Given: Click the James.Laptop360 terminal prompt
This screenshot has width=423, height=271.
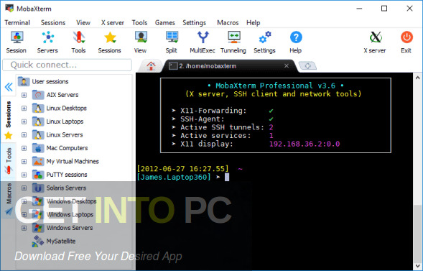Looking at the screenshot, I should [x=174, y=177].
